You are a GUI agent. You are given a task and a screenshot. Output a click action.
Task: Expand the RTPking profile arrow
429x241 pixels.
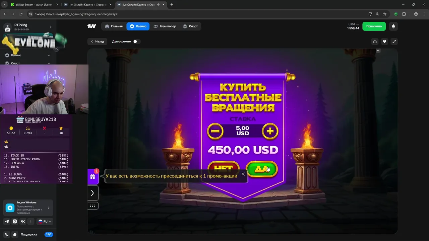pos(51,27)
